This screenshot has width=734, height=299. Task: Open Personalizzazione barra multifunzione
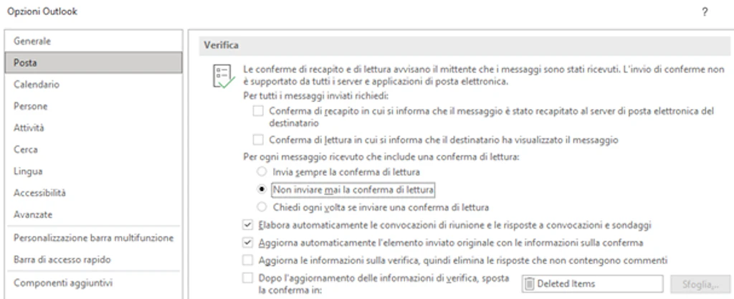click(94, 238)
